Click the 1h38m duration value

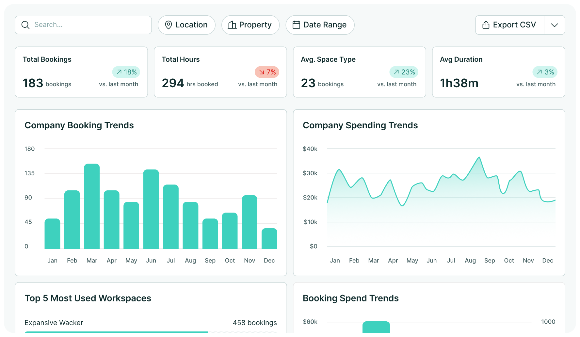click(x=459, y=83)
